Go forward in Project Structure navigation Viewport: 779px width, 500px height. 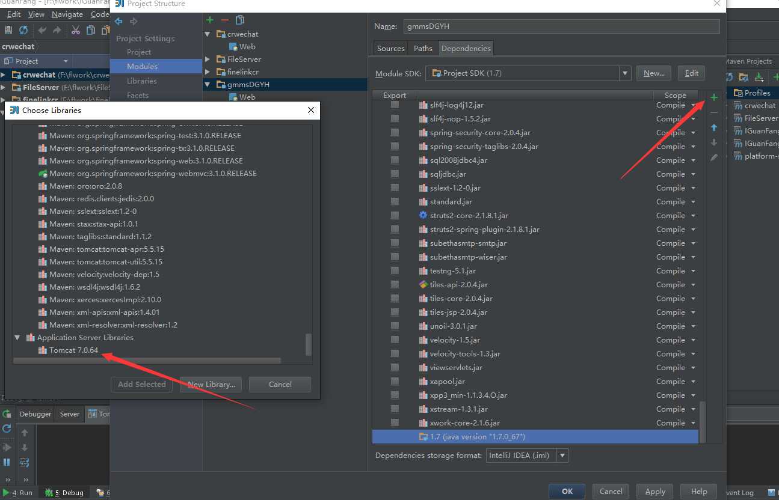tap(134, 22)
